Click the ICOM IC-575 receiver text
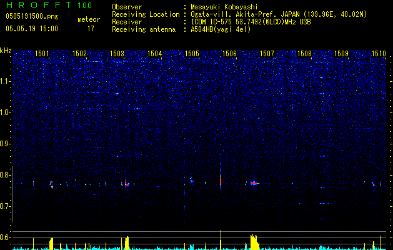This screenshot has width=393, height=250. [x=251, y=22]
